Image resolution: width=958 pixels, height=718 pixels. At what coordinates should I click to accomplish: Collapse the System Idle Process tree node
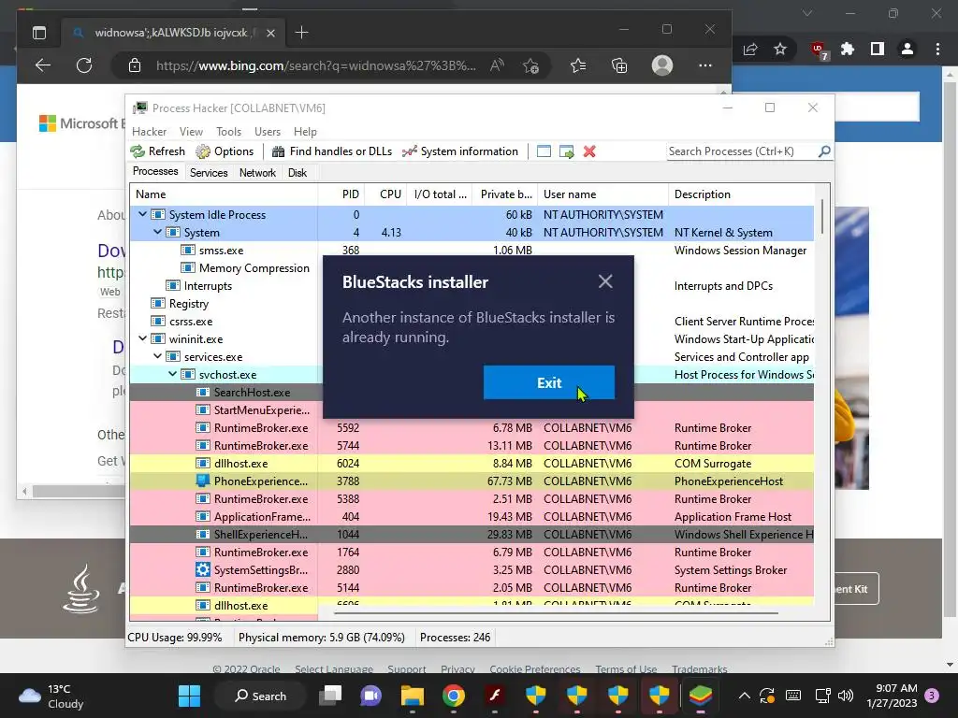(142, 214)
